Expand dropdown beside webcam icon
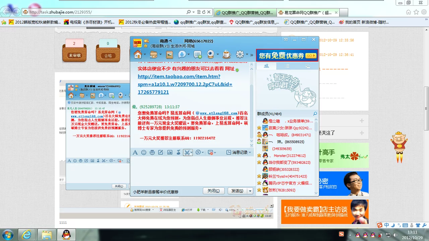This screenshot has width=429, height=241. click(x=218, y=54)
